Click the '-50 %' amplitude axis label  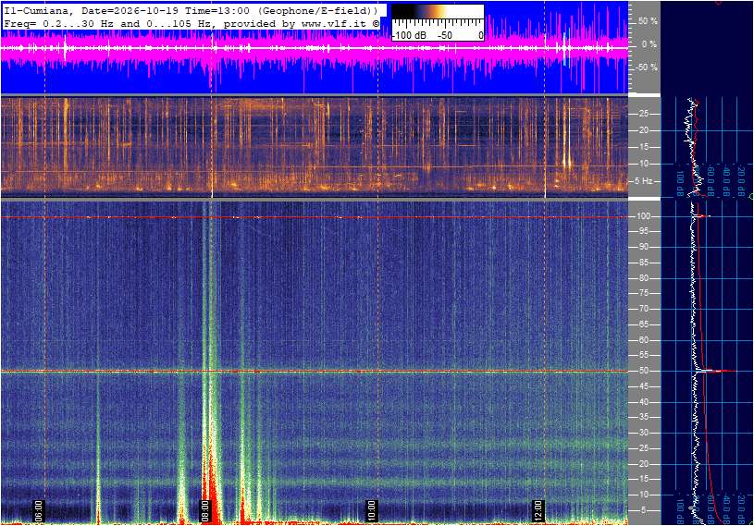pos(647,67)
